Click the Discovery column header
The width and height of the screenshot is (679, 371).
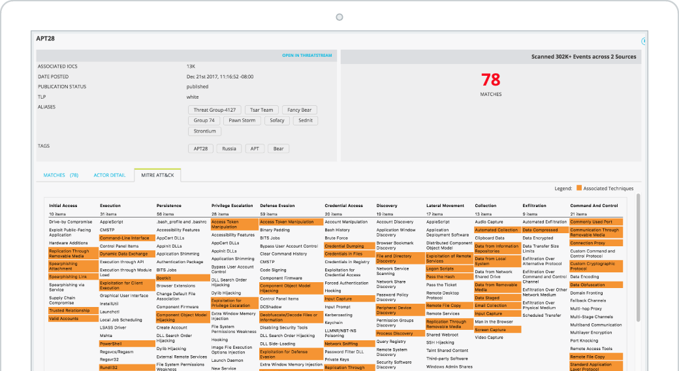(x=387, y=206)
